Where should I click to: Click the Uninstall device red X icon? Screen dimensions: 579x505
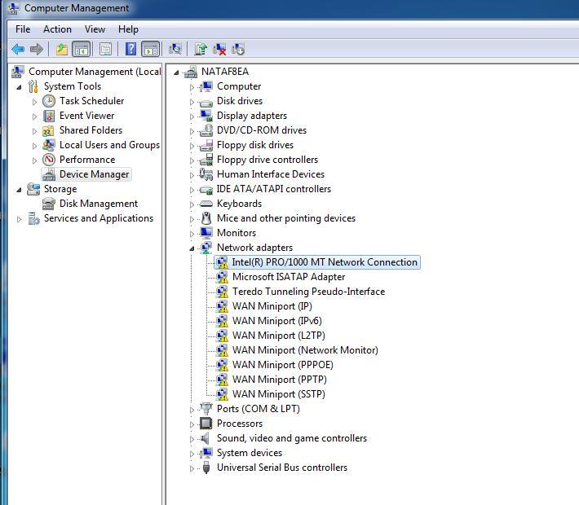[219, 49]
